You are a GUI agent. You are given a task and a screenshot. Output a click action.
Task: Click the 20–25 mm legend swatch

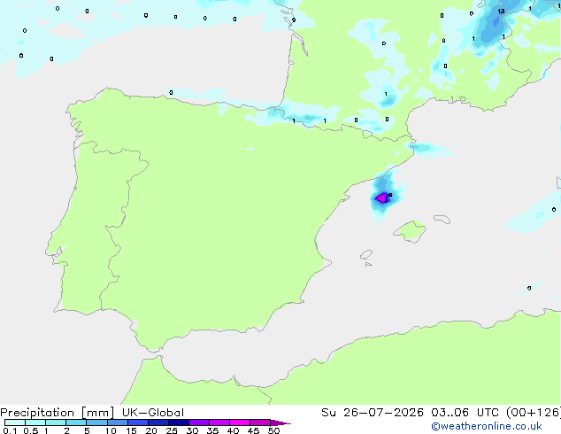pos(158,422)
